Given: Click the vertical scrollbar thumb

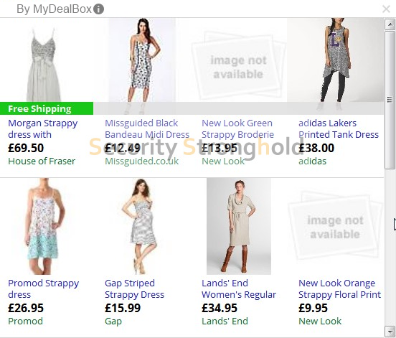Looking at the screenshot, I should pyautogui.click(x=390, y=100).
